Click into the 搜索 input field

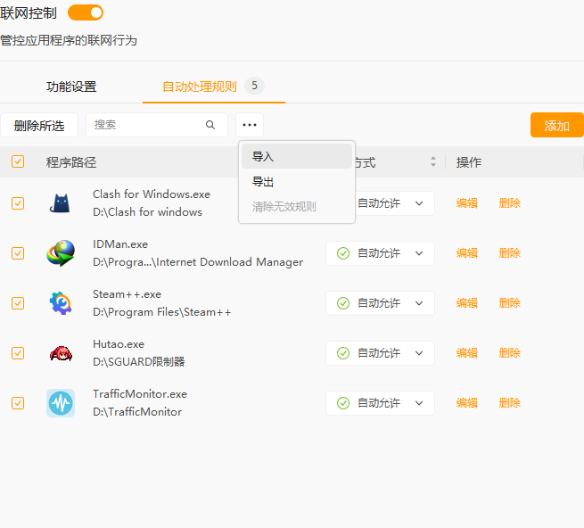coord(147,125)
